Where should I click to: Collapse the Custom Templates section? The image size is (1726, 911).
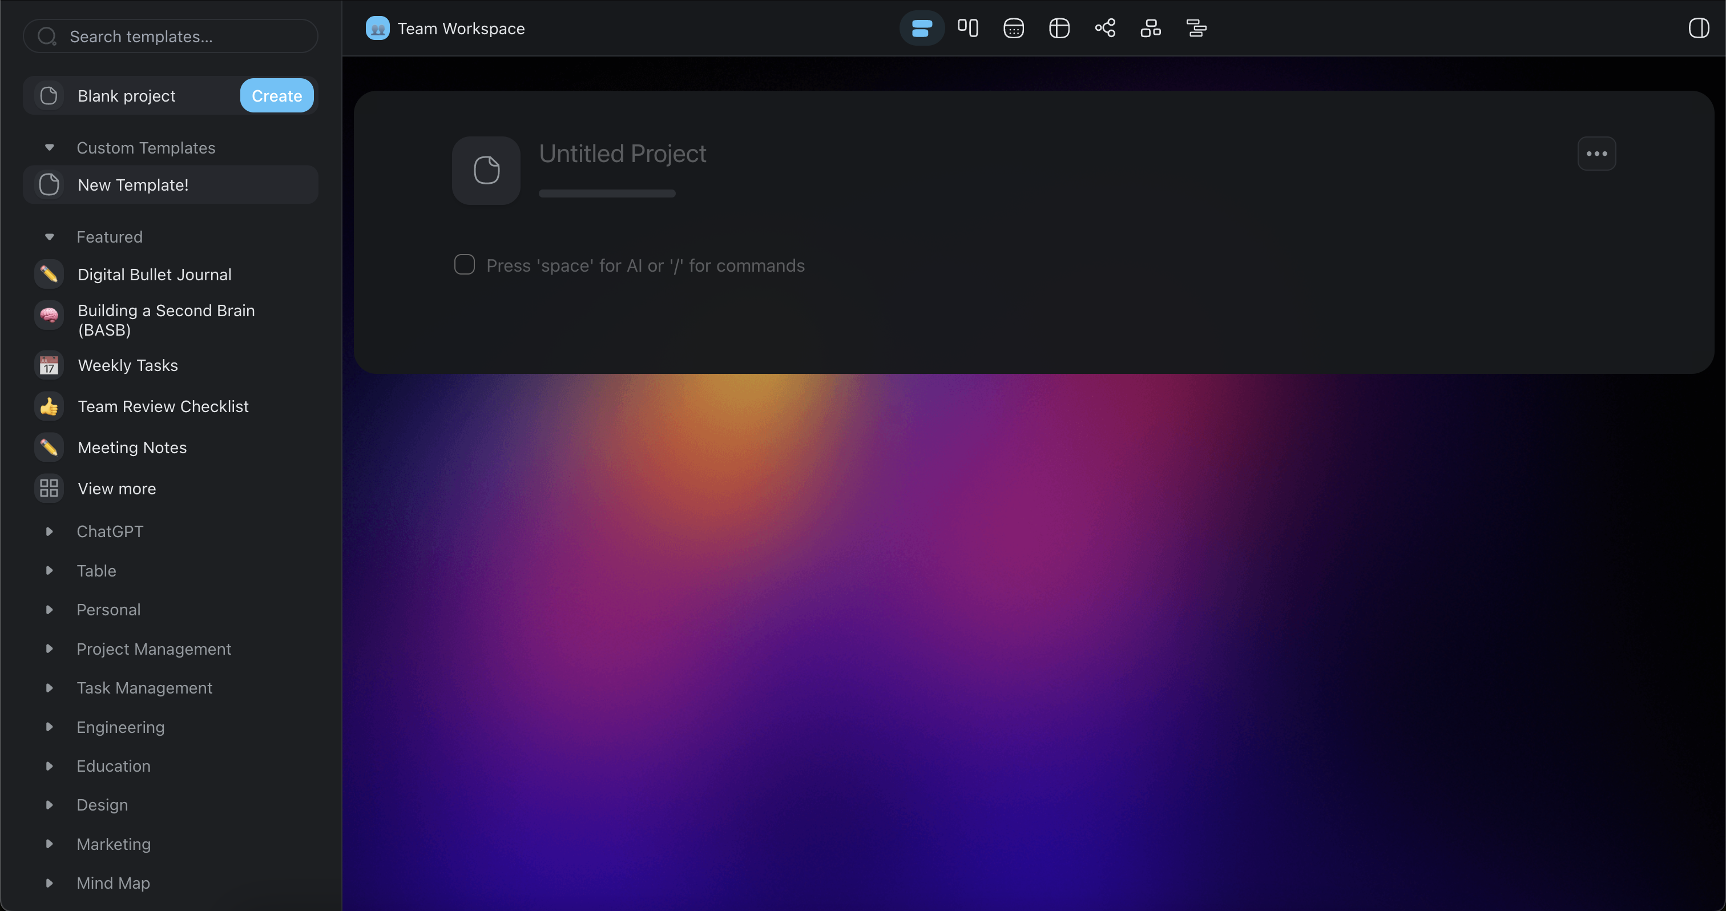point(49,147)
